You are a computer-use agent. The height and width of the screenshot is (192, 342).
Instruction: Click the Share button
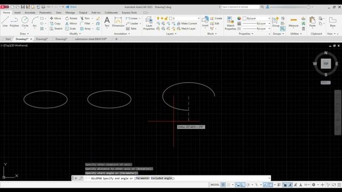click(71, 7)
